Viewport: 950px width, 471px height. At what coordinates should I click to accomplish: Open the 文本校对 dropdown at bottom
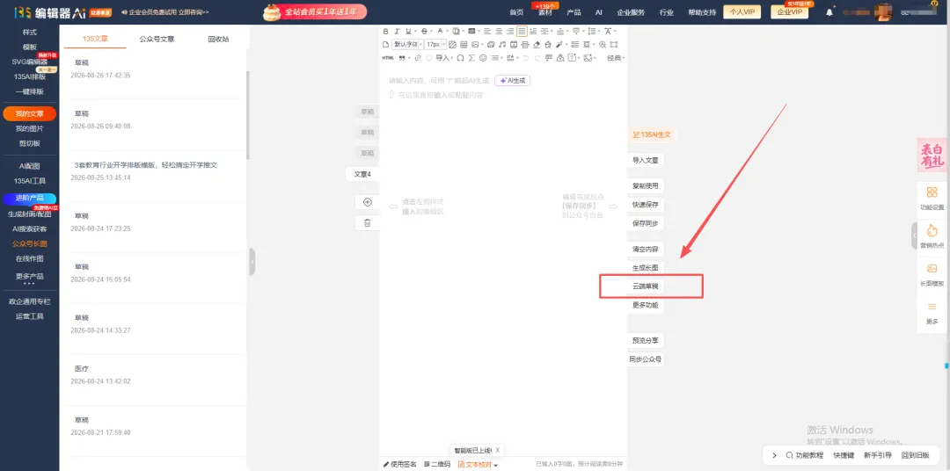(x=478, y=464)
